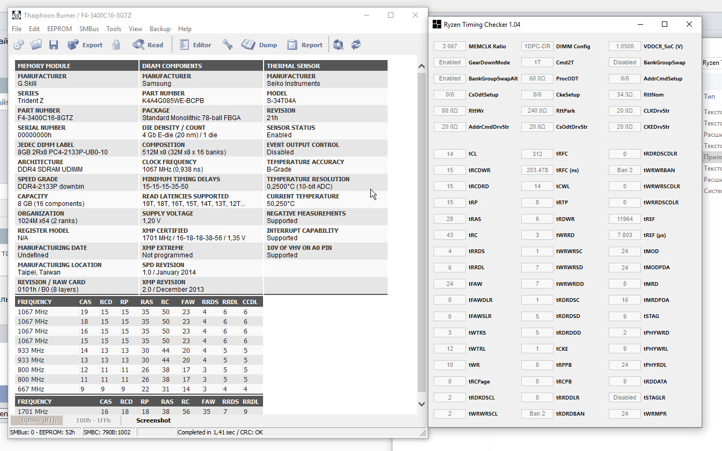Click the tWRWRBAN field showing Ban 2
The height and width of the screenshot is (451, 722).
tap(625, 170)
